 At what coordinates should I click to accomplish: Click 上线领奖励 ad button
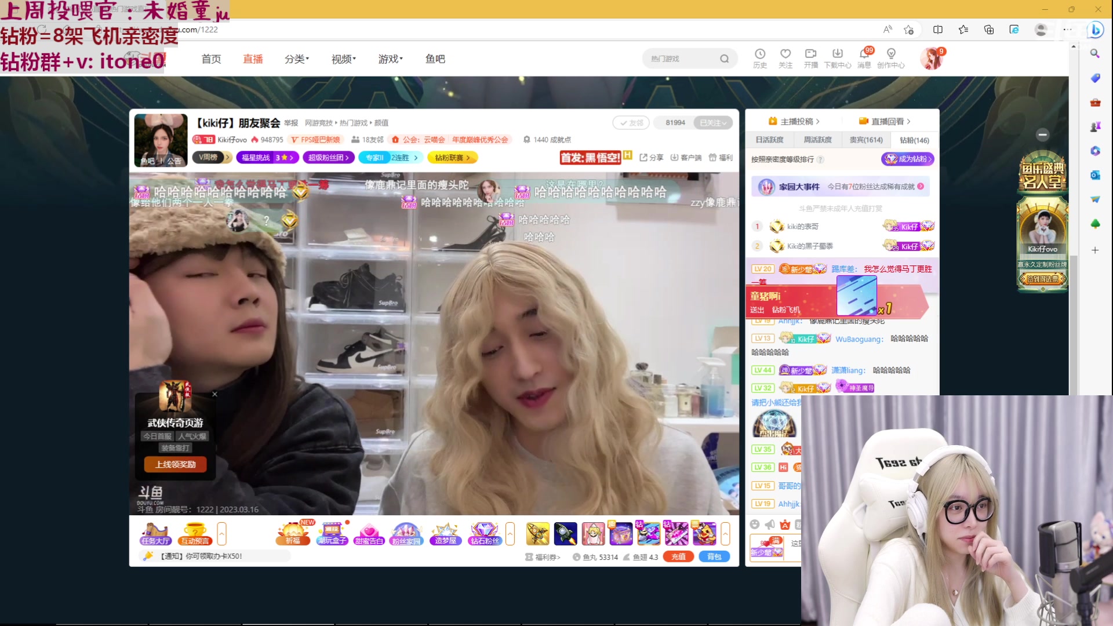(x=176, y=464)
